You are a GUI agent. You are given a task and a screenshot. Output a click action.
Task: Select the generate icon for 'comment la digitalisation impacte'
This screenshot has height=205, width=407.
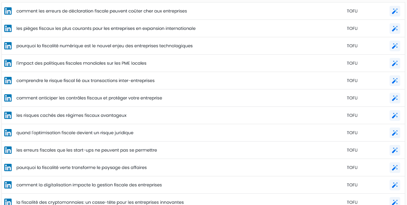tap(395, 185)
